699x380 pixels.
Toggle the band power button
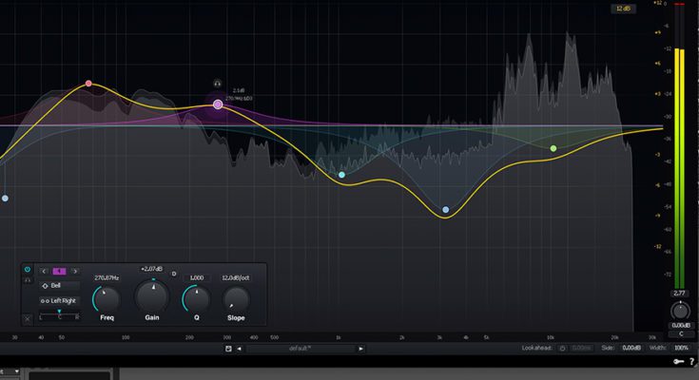(x=27, y=270)
